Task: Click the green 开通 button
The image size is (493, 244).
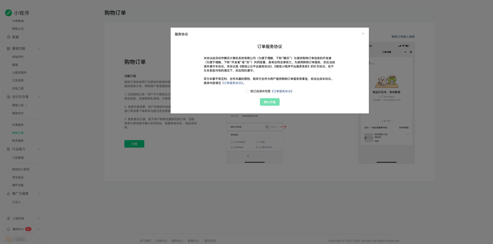Action: point(134,144)
